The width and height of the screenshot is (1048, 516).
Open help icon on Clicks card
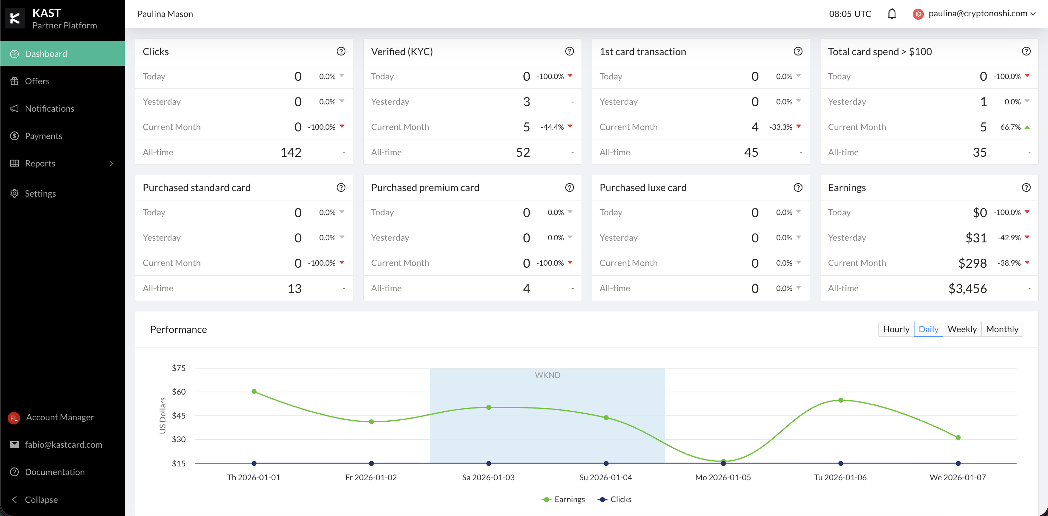tap(341, 51)
